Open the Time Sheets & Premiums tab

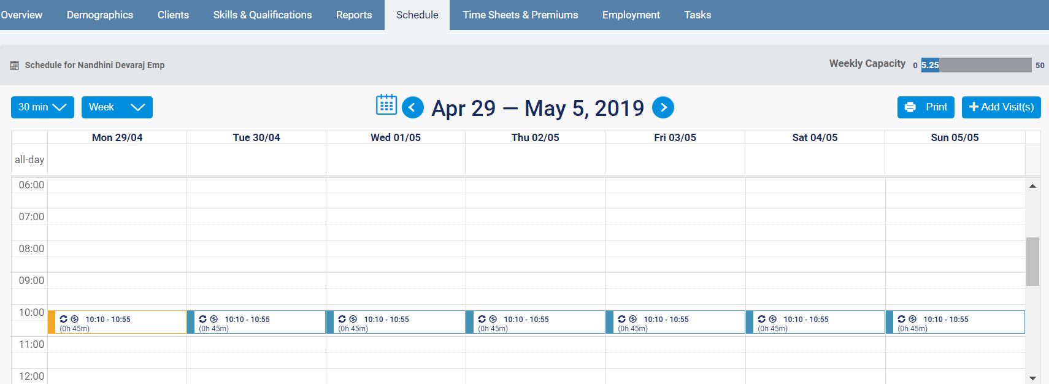pos(520,15)
